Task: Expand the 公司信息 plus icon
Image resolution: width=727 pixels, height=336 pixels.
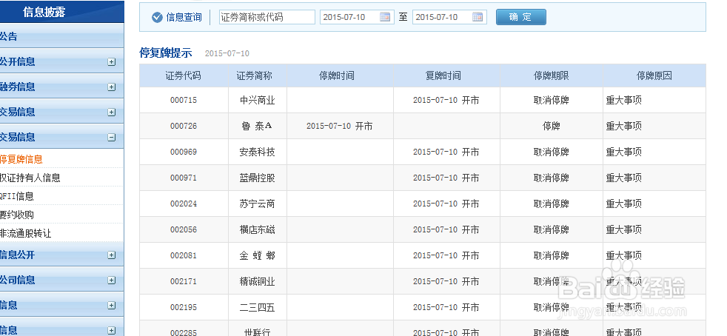Action: [x=111, y=280]
